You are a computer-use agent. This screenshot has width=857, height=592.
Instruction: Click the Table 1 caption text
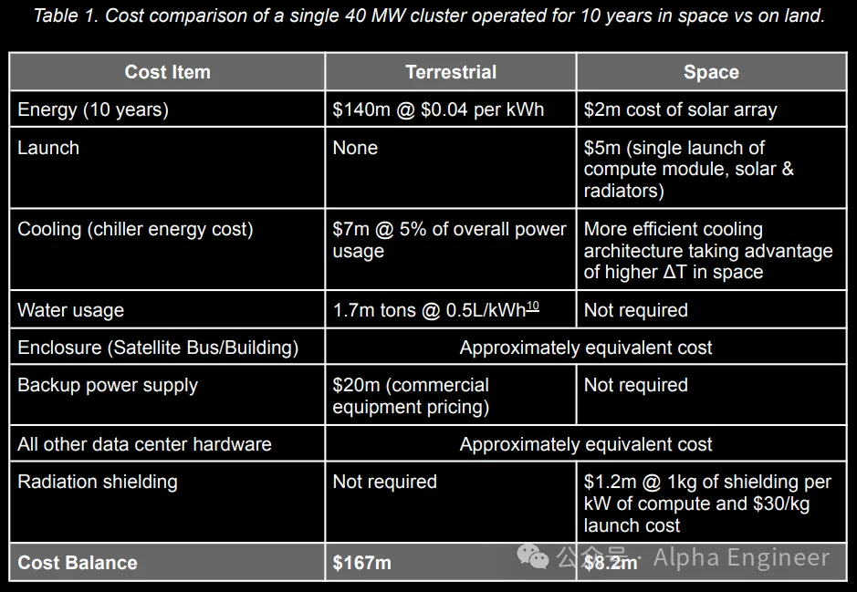coord(428,17)
